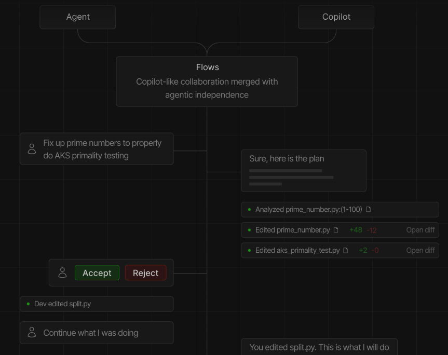Click green dot on Dev edited split.py
Image resolution: width=448 pixels, height=355 pixels.
click(x=28, y=304)
